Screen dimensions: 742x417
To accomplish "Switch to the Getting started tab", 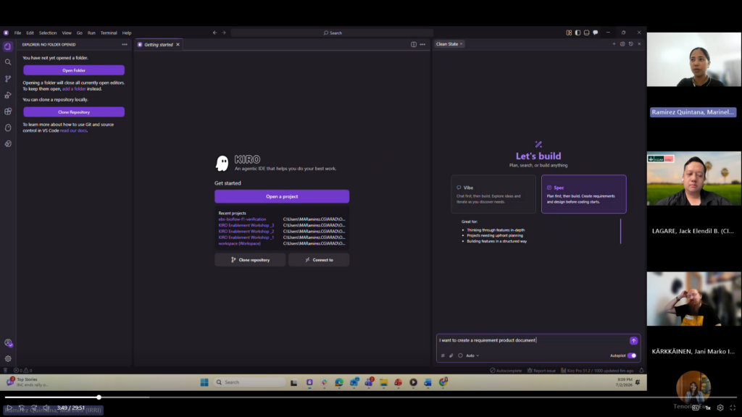I will (159, 44).
